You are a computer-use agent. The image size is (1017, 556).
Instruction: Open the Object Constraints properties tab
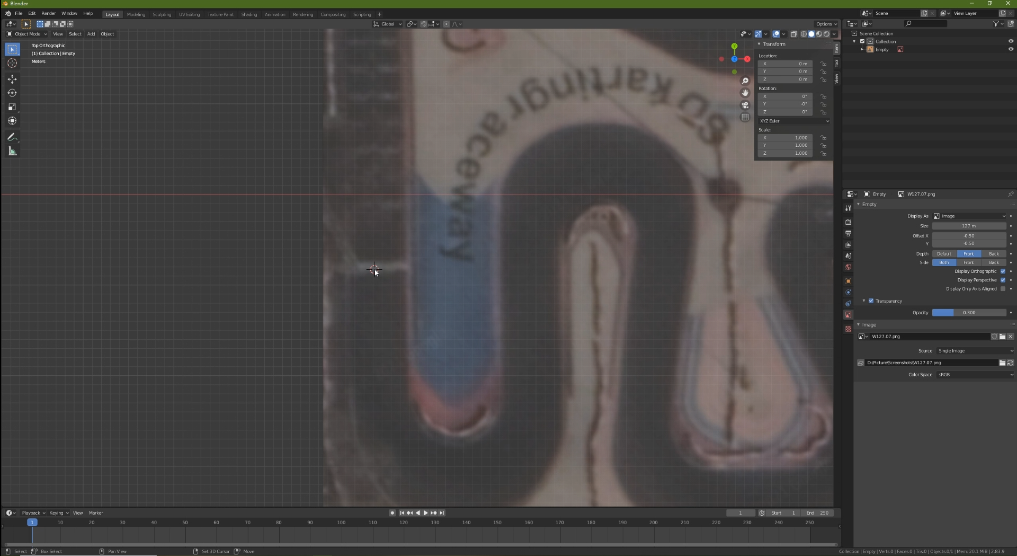pyautogui.click(x=848, y=303)
